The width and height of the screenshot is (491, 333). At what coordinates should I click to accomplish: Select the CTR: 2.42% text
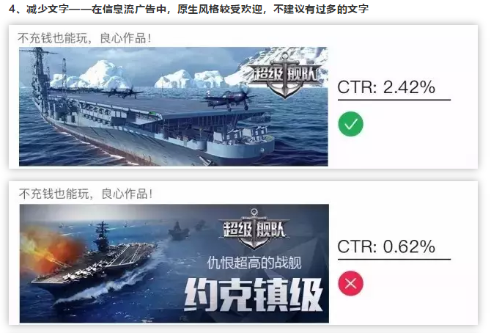point(386,87)
